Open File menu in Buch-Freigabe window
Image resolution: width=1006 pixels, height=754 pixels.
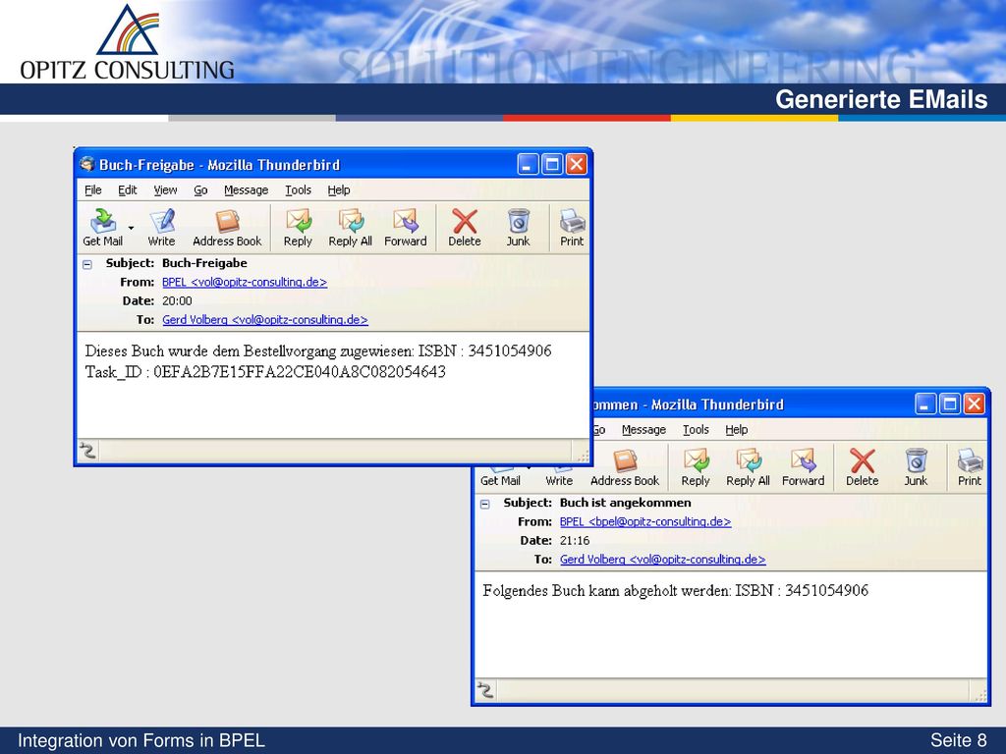point(93,189)
